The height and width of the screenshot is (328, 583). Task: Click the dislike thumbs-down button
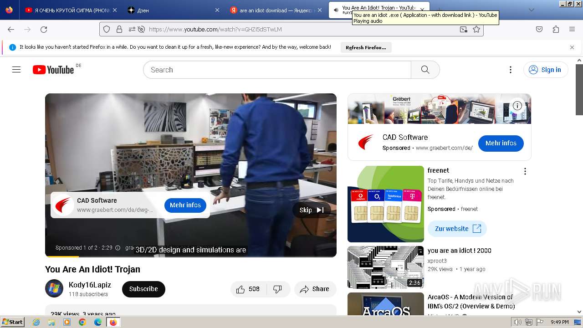[277, 289]
